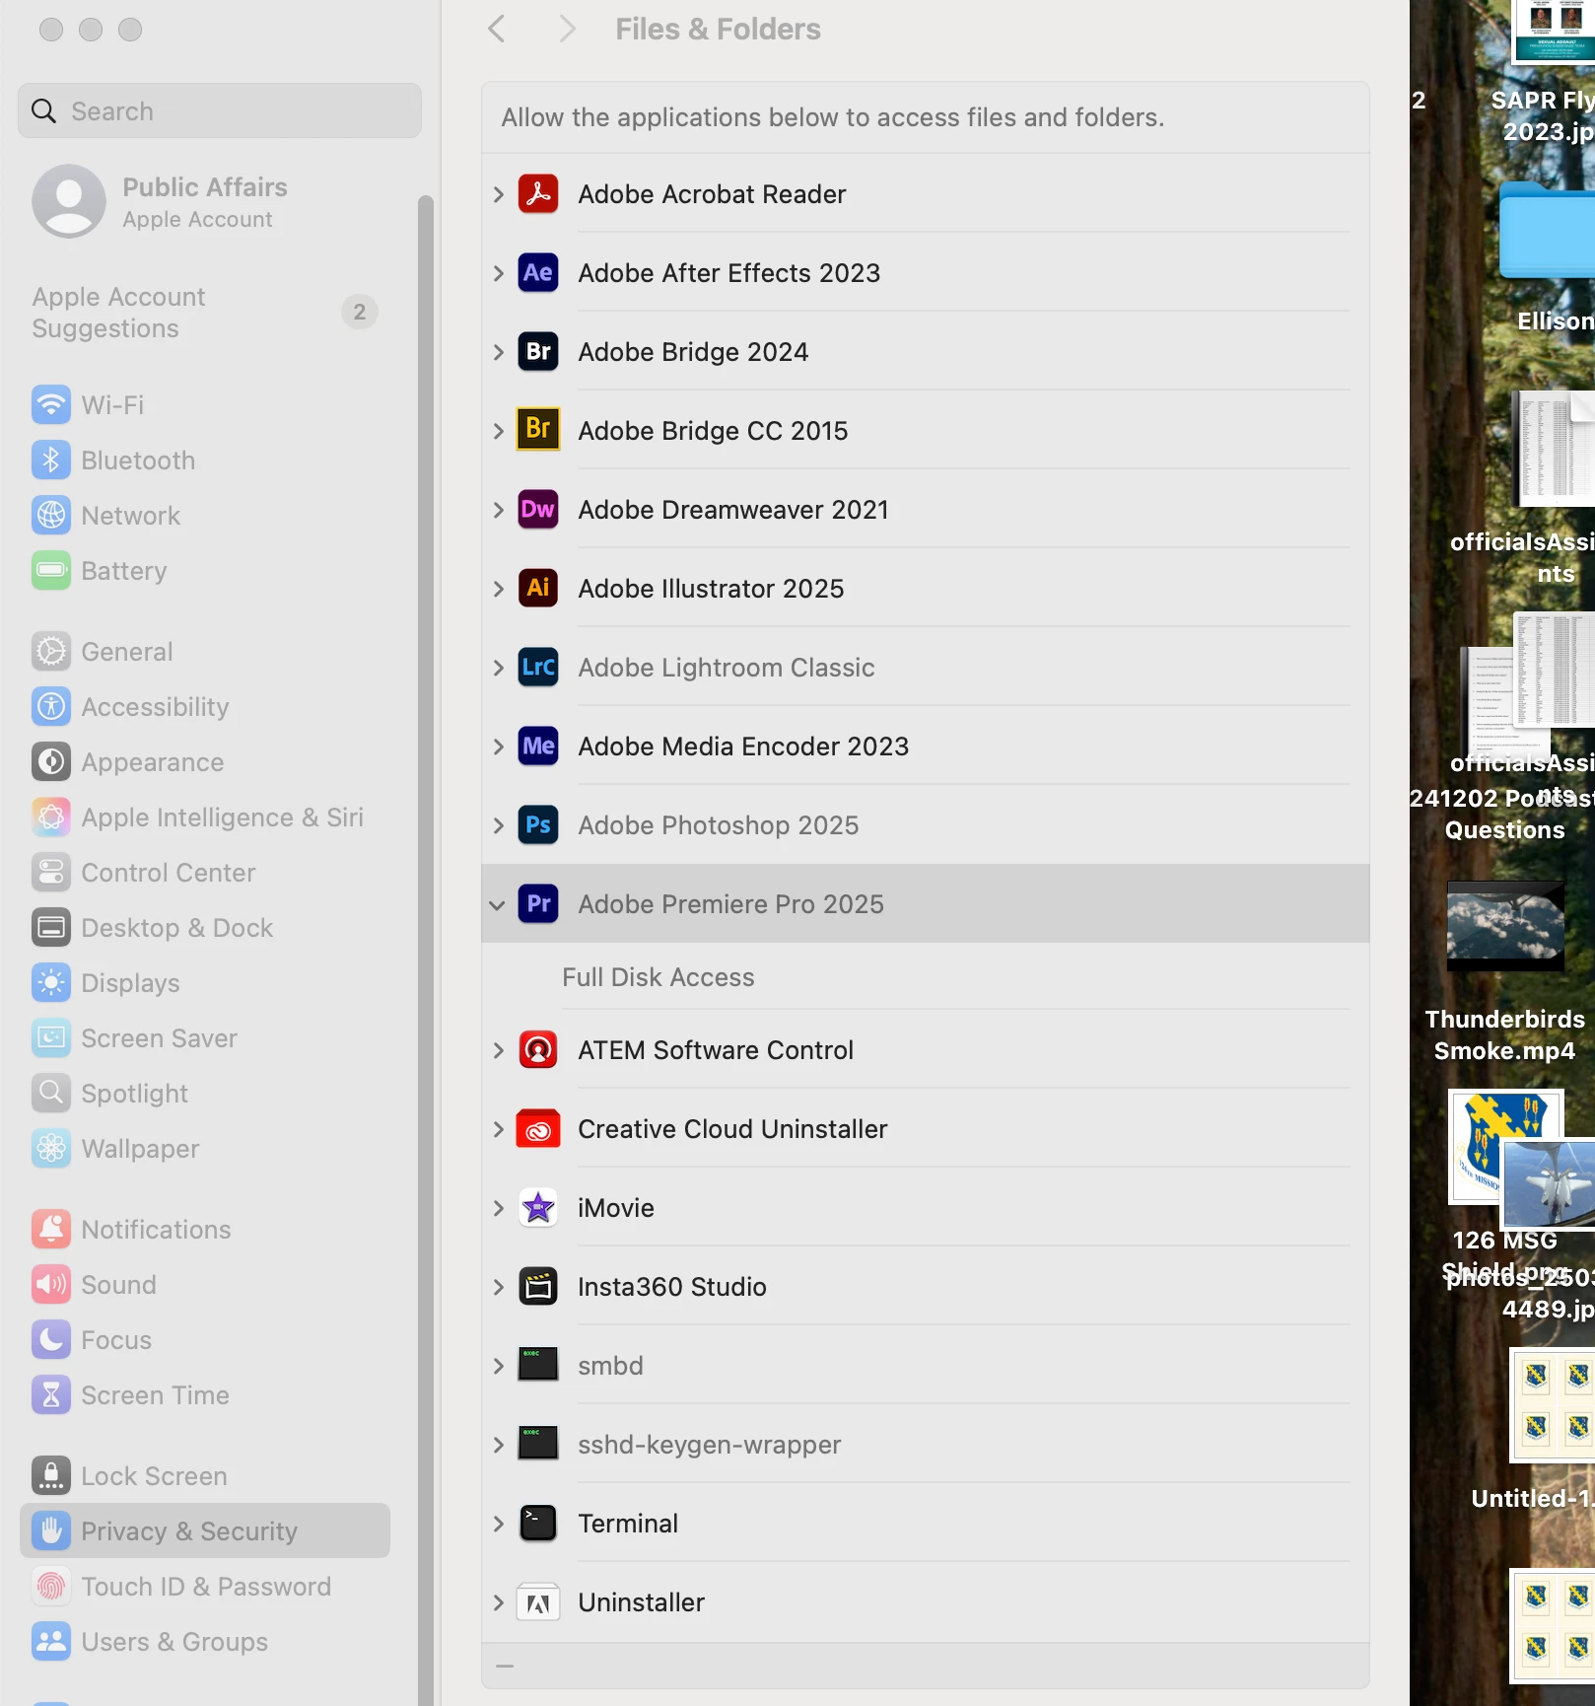Expand iMovie permissions chevron
Viewport: 1595px width, 1706px height.
coord(498,1208)
